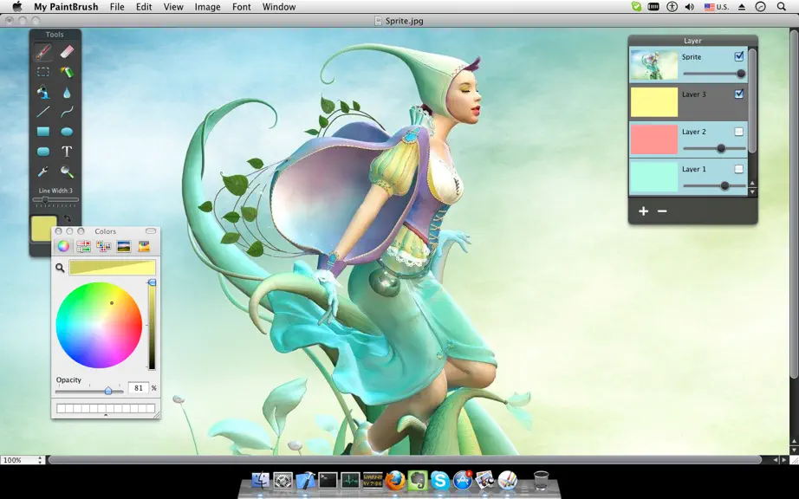Adjust the Opacity slider in Colors
The width and height of the screenshot is (799, 499).
click(x=89, y=391)
